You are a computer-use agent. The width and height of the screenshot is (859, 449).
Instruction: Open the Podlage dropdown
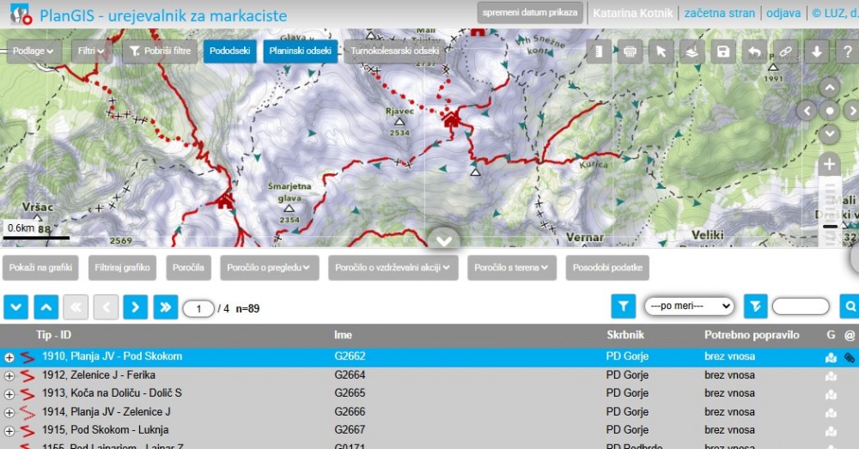tap(34, 52)
